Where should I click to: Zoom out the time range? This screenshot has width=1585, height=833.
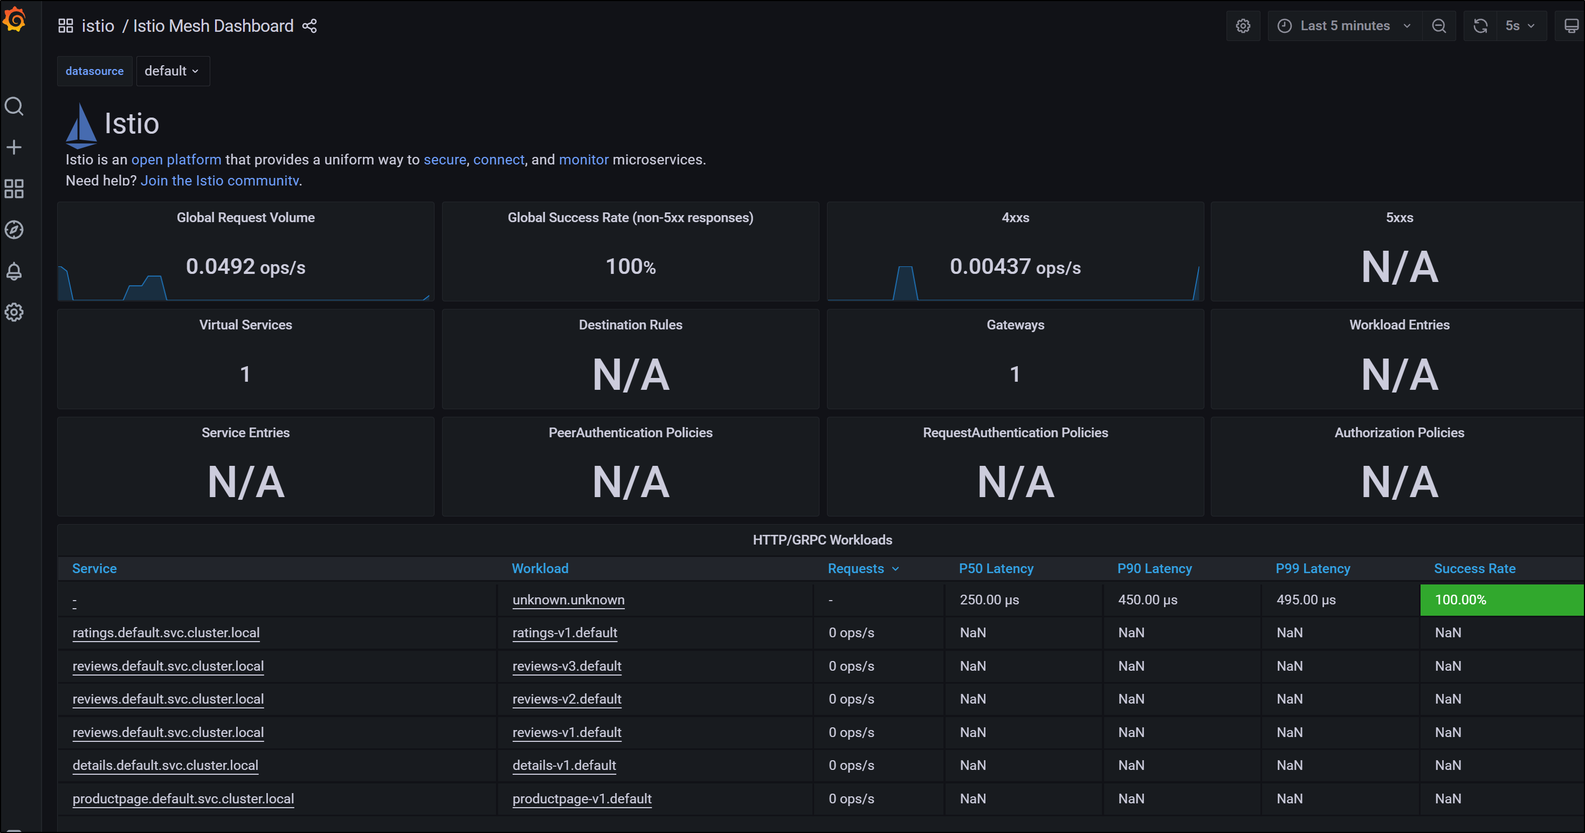point(1438,26)
